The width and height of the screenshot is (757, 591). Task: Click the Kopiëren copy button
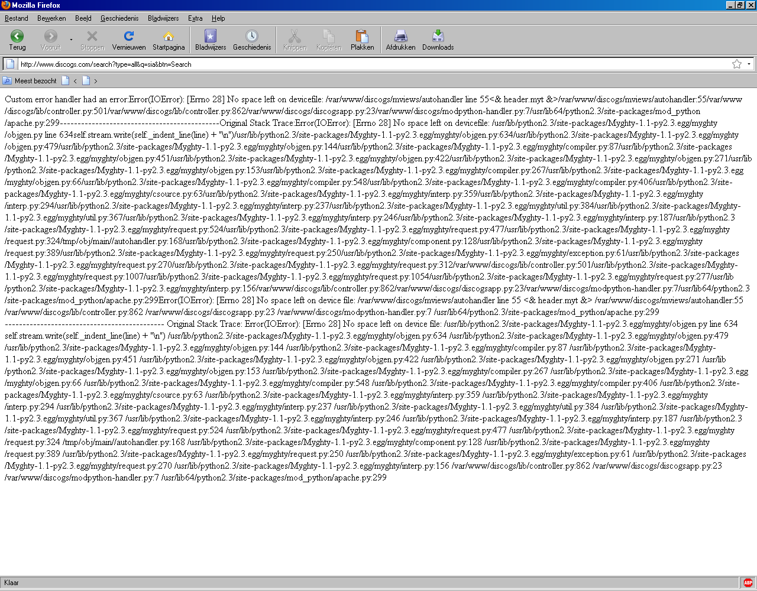click(329, 40)
